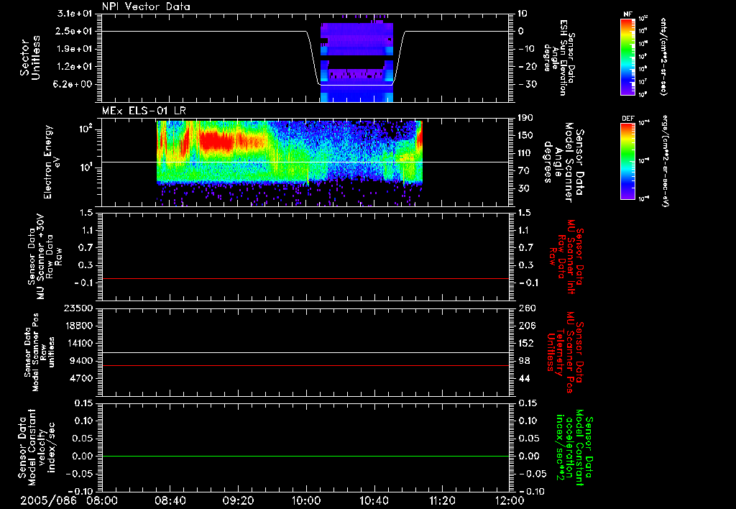The width and height of the screenshot is (736, 509).
Task: Click the red "MU Scanner Inh Raw Data" axis title
Action: pos(566,257)
